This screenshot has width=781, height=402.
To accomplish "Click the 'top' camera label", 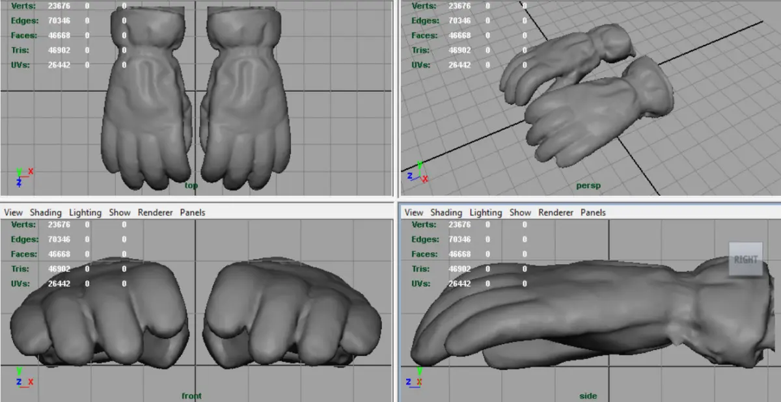I will (x=191, y=185).
